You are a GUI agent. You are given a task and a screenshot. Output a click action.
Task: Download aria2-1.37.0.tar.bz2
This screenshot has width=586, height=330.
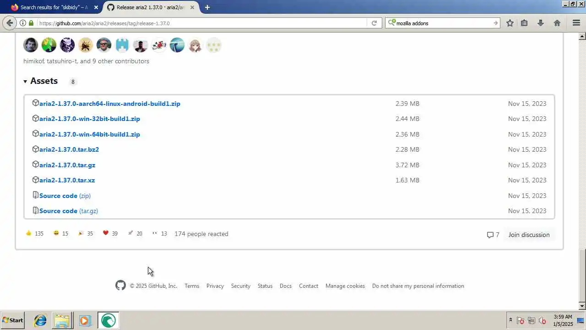(69, 149)
